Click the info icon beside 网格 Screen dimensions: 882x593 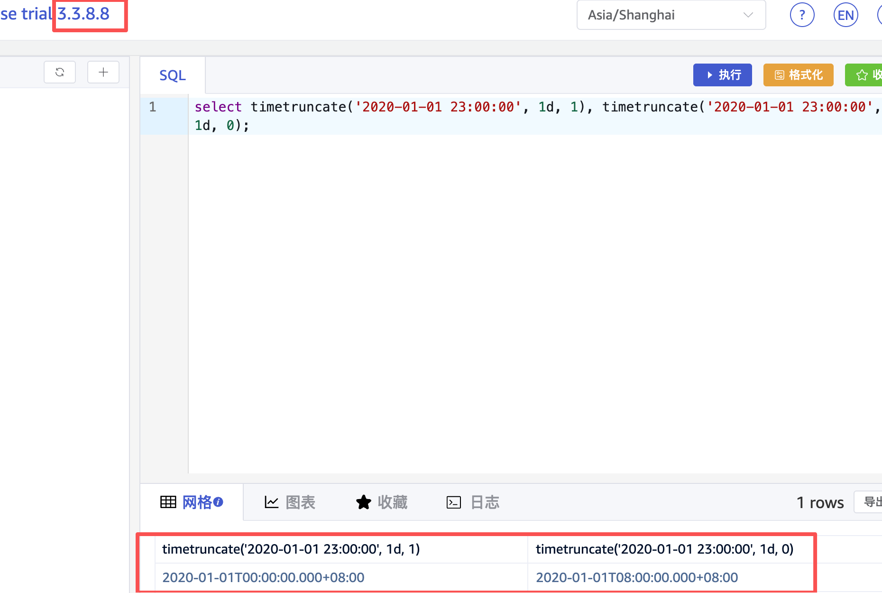click(218, 502)
